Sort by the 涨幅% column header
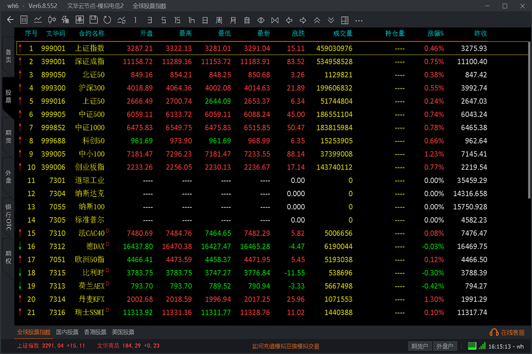This screenshot has width=532, height=354. [x=435, y=33]
